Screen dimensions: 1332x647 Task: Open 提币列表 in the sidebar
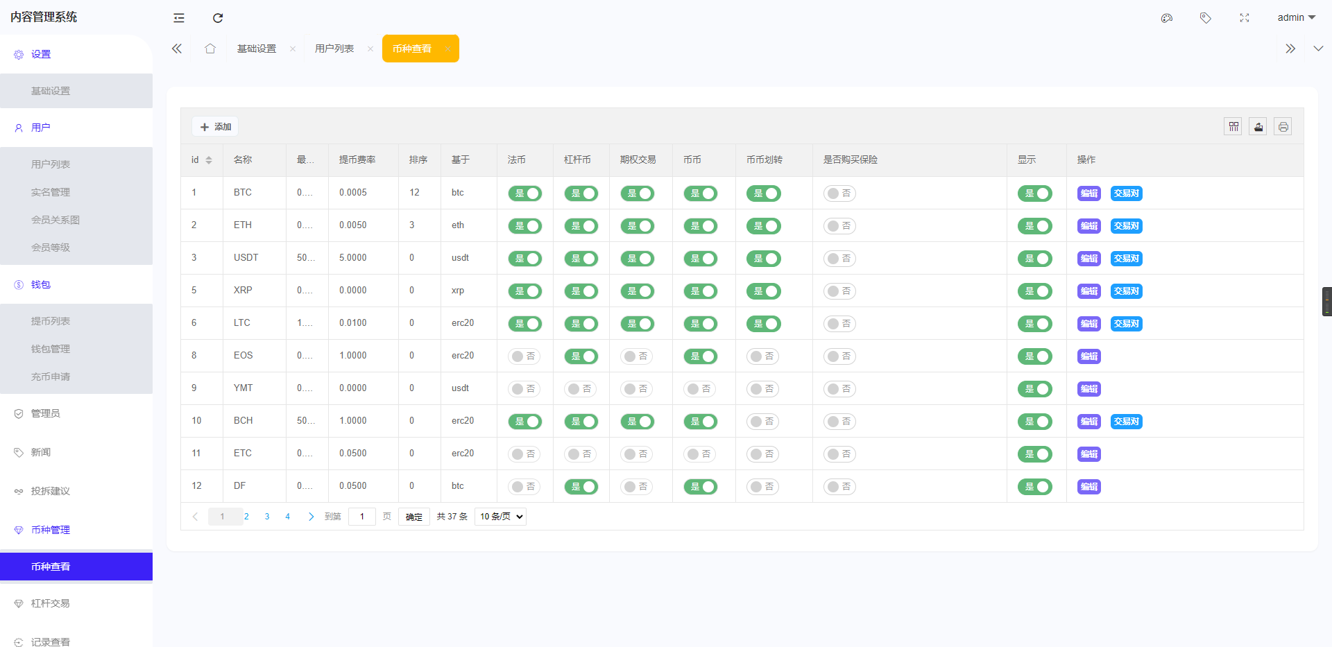click(76, 321)
